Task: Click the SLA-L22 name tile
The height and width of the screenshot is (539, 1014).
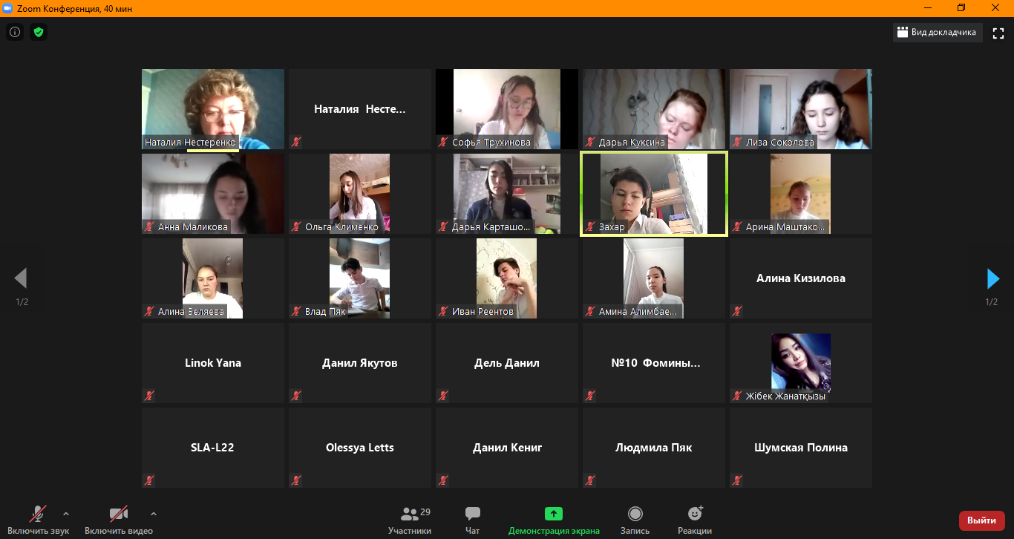Action: (213, 448)
